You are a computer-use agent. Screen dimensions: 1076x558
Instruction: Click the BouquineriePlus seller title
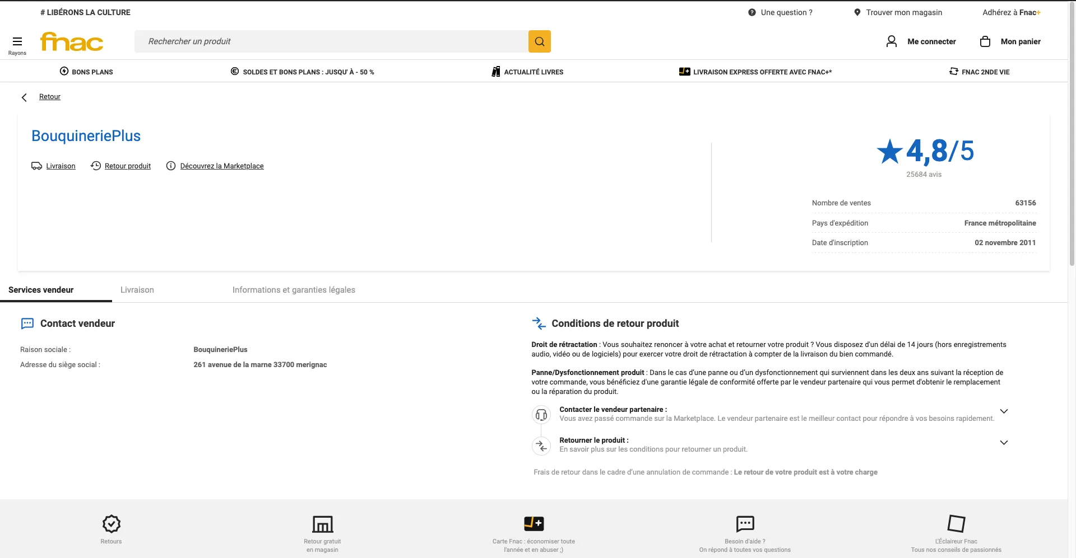(86, 136)
